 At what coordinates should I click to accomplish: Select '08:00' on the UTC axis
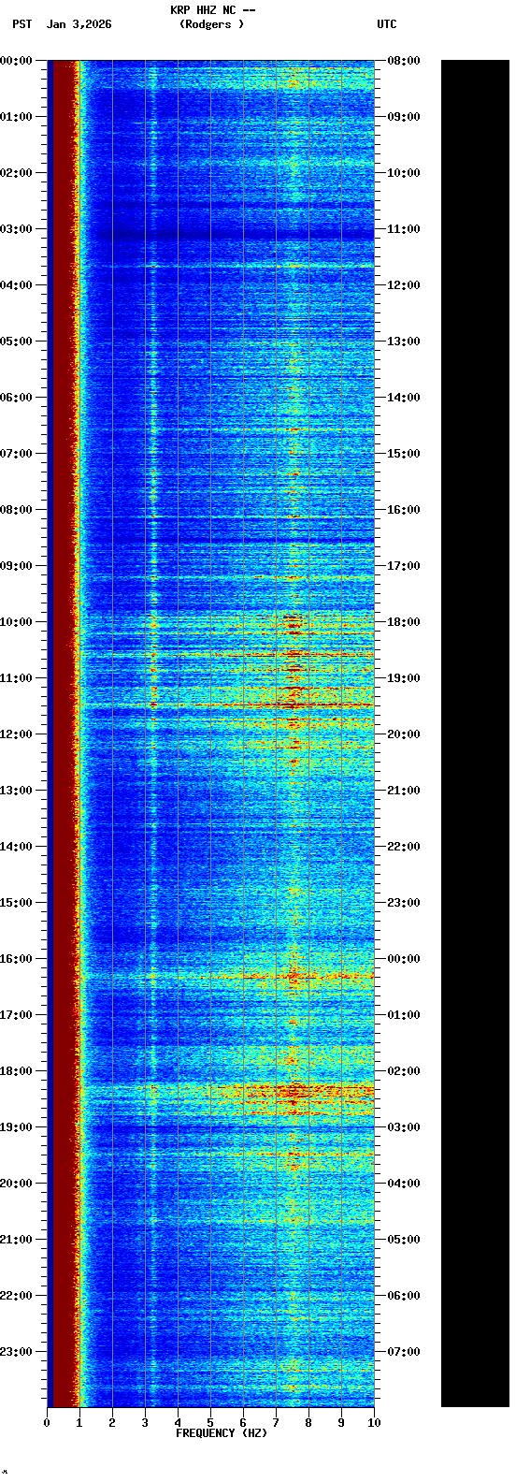pyautogui.click(x=404, y=61)
